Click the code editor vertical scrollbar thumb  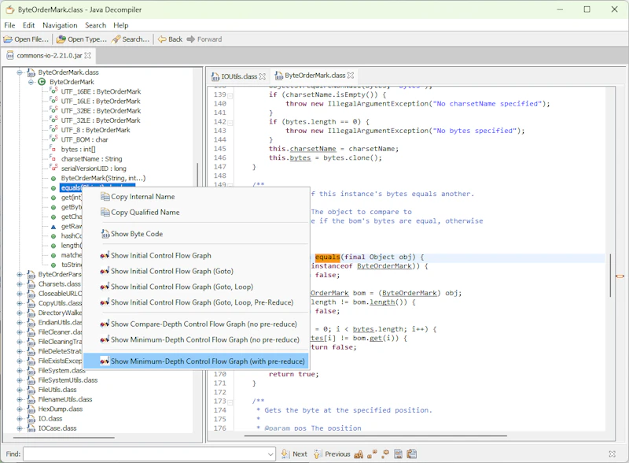[610, 276]
